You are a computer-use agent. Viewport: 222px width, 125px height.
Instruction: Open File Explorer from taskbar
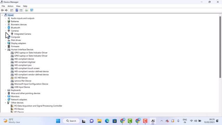coord(100,121)
